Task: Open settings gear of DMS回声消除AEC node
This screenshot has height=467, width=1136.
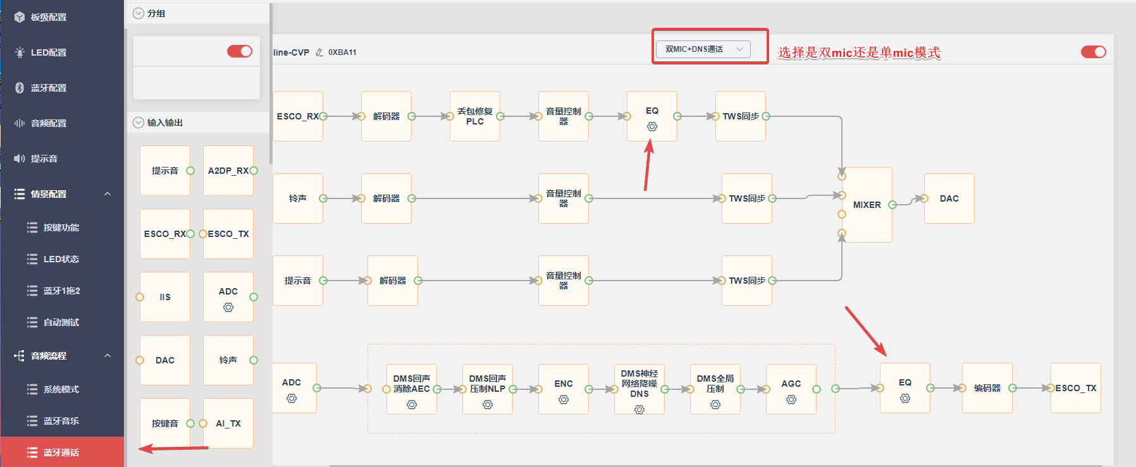Action: click(412, 404)
